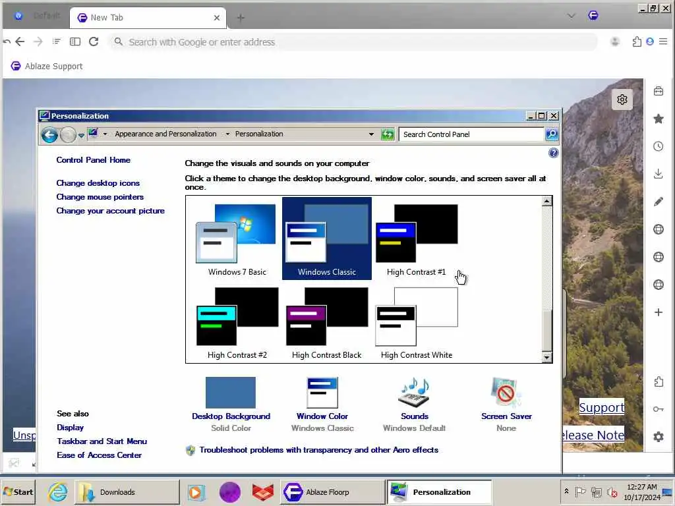
Task: Open the browser account profile icon
Action: click(615, 42)
